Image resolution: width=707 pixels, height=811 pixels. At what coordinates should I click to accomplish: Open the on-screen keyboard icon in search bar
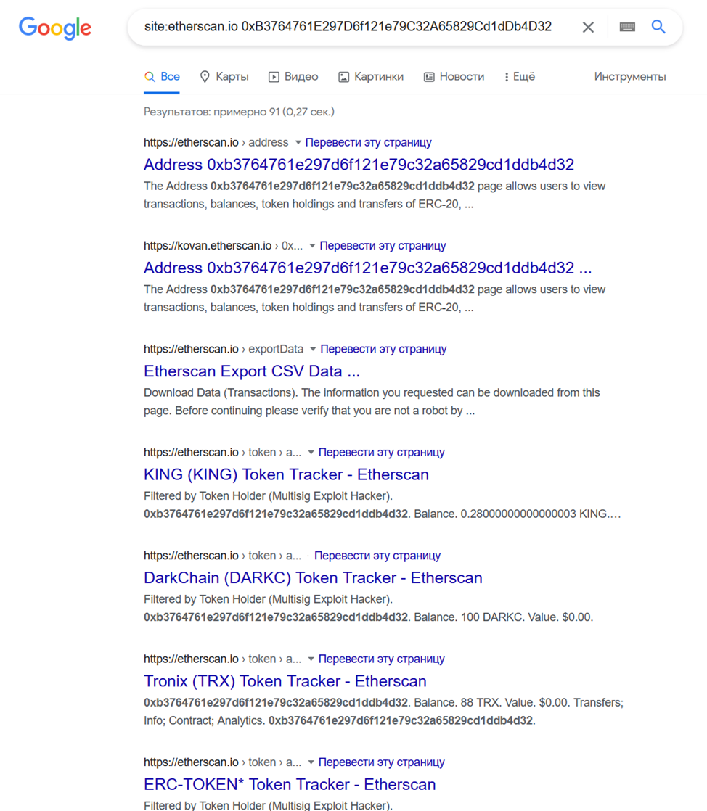coord(626,26)
